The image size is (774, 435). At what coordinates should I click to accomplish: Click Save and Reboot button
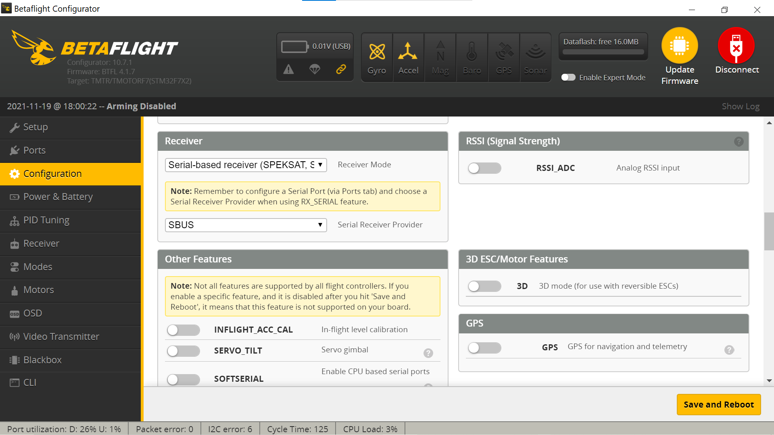(719, 405)
